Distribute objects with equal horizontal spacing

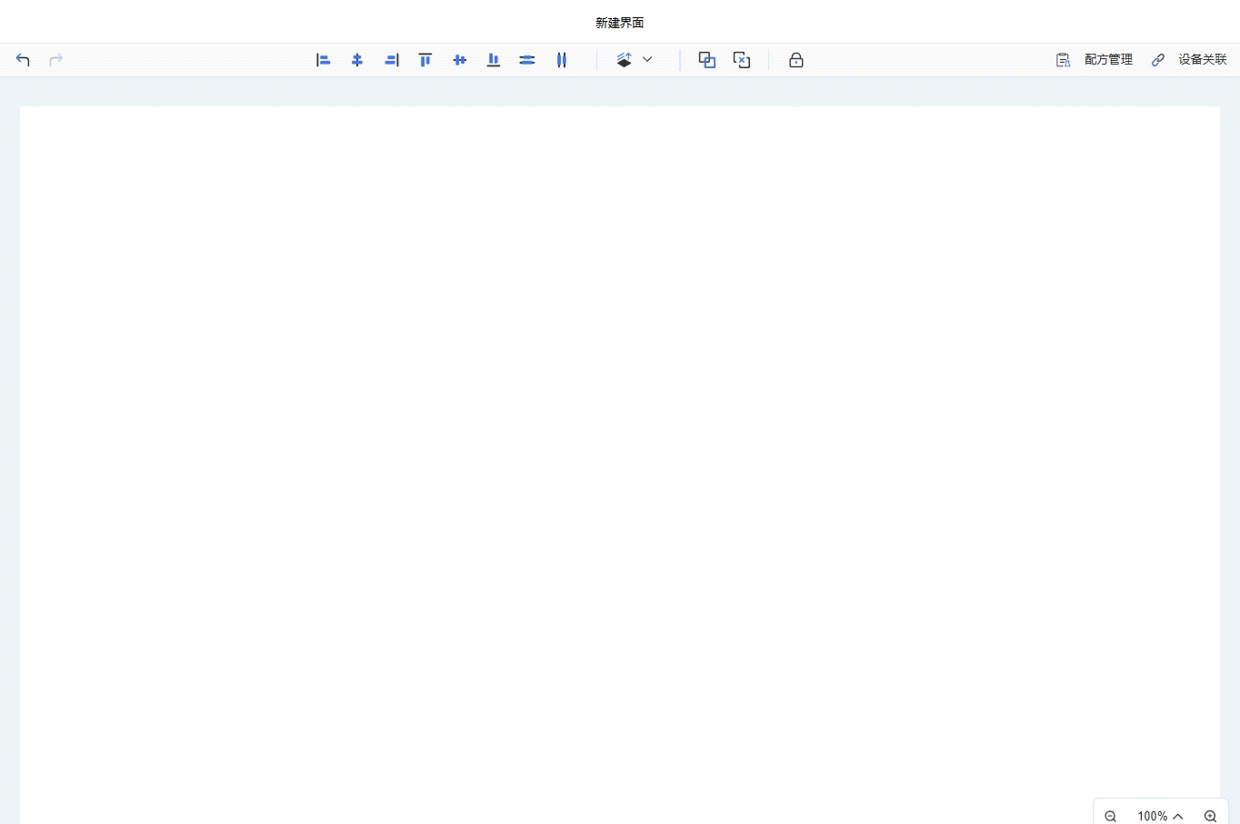coord(562,60)
